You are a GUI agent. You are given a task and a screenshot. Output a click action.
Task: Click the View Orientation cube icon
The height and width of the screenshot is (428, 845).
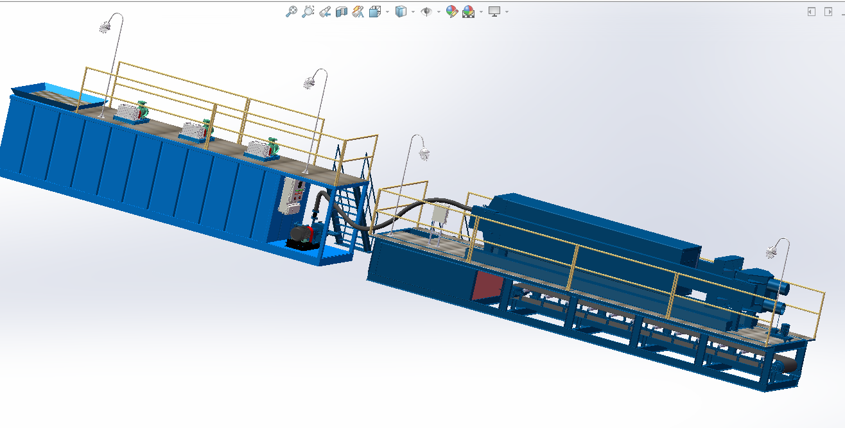375,12
